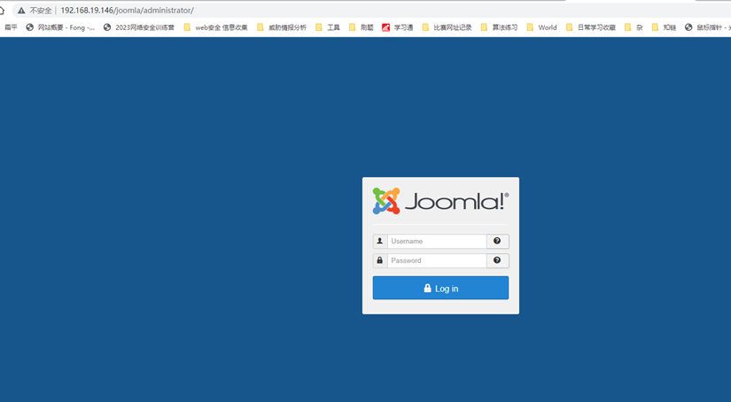Open the 2023网络安全训练营 bookmark
The width and height of the screenshot is (731, 402).
[x=139, y=27]
